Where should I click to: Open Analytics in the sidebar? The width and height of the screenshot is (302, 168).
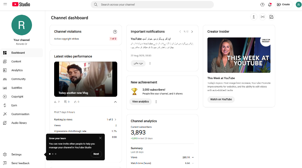pyautogui.click(x=17, y=70)
